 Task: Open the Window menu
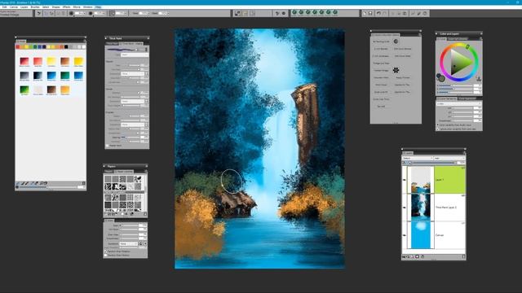[x=88, y=7]
